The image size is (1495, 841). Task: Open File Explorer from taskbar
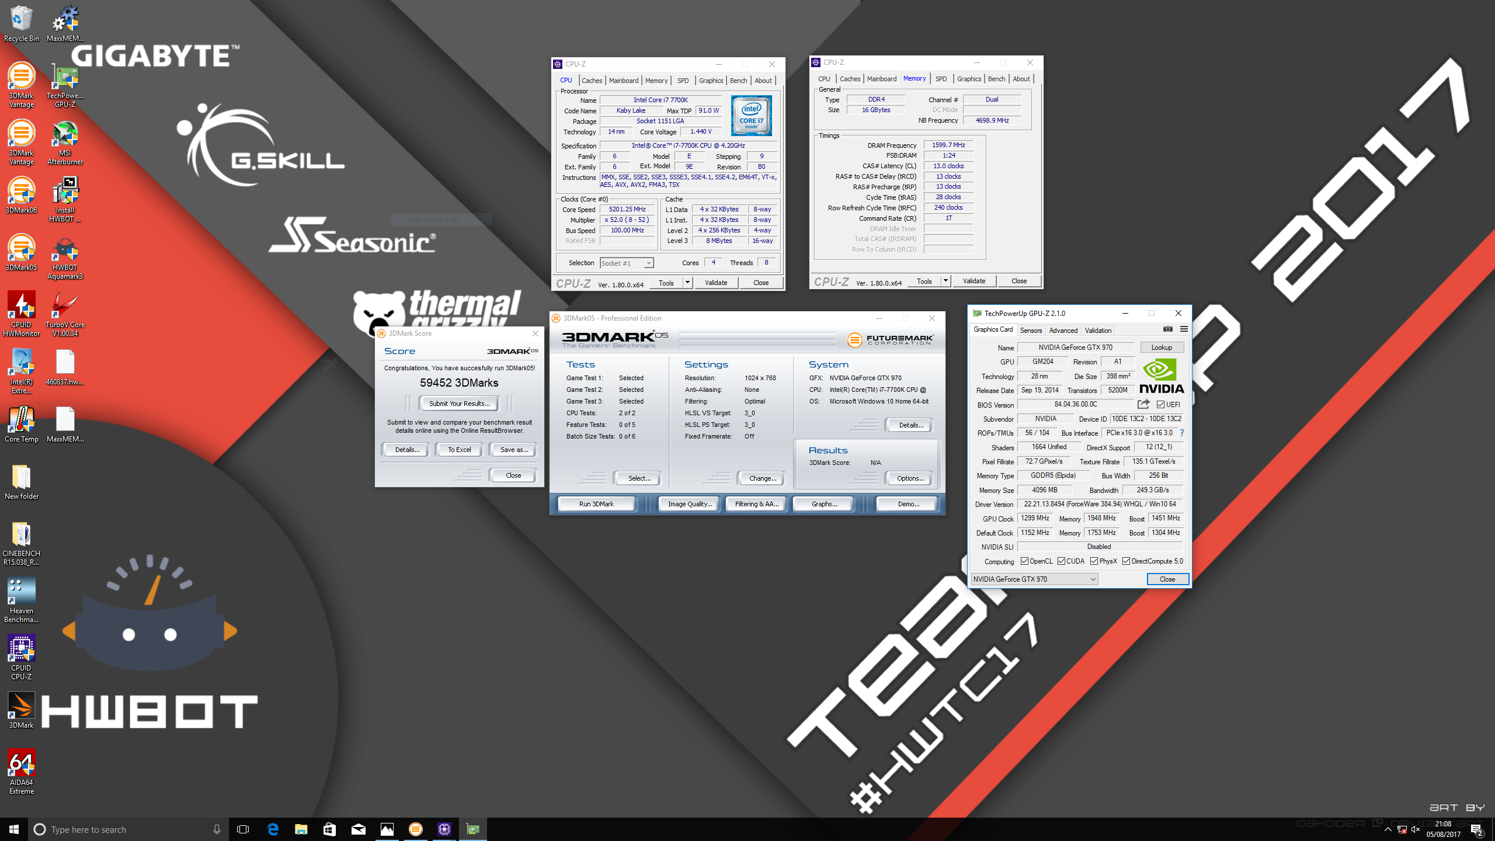[301, 829]
